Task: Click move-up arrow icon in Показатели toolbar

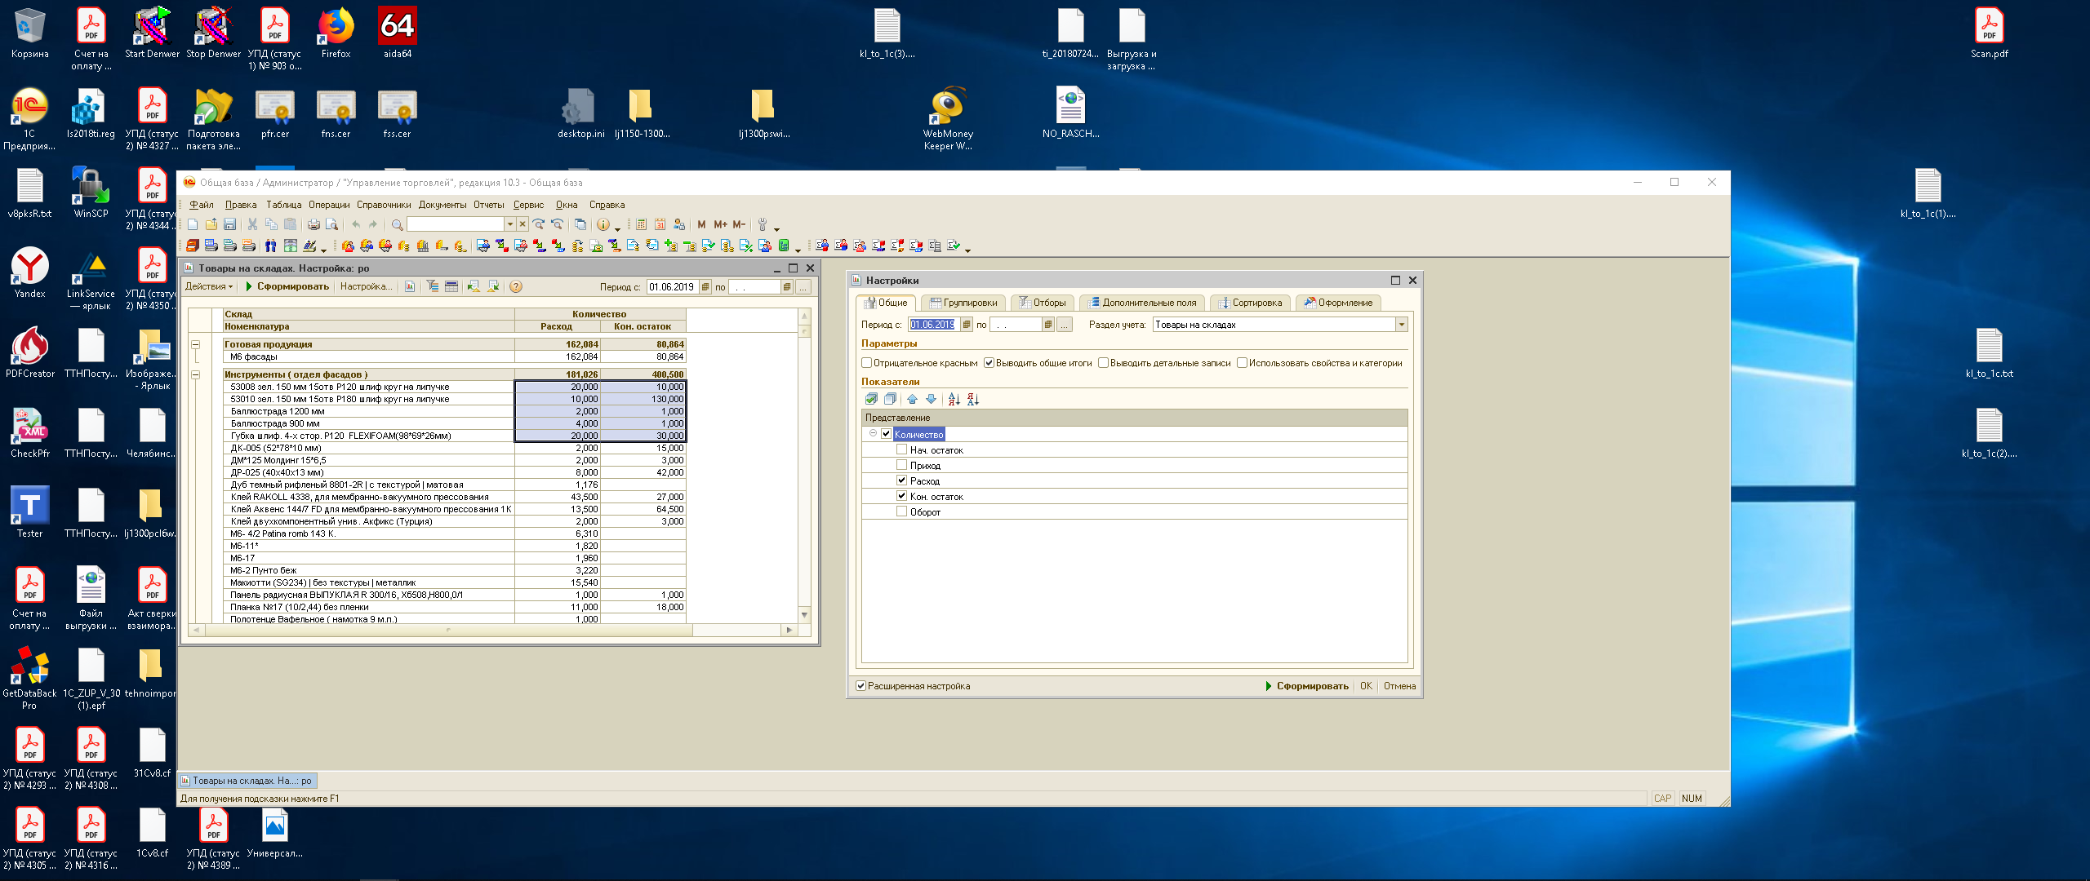Action: pyautogui.click(x=912, y=399)
